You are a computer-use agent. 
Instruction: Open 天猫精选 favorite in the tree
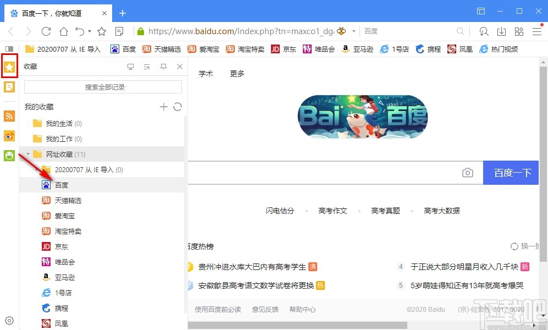click(101, 200)
